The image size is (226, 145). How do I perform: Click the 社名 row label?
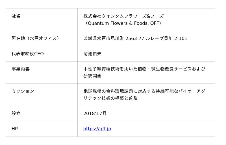click(x=16, y=16)
